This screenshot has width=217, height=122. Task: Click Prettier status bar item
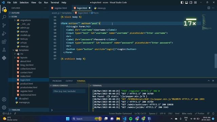coord(199,114)
